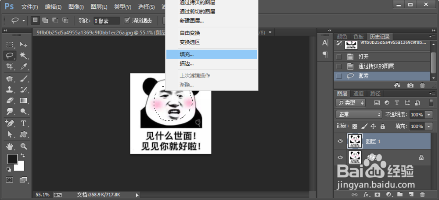Select the Crop tool
This screenshot has height=200, width=439.
coord(10,67)
